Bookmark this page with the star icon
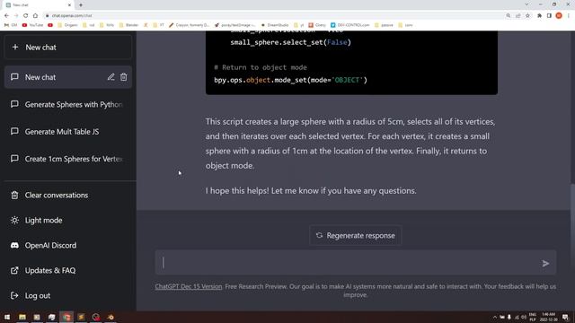This screenshot has width=575, height=323. click(527, 16)
